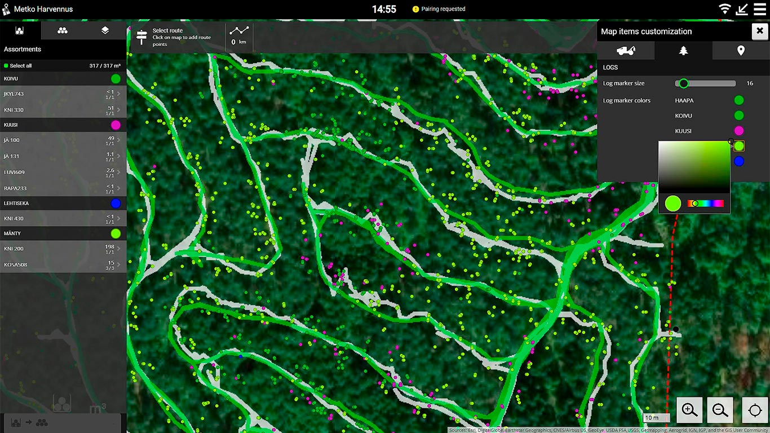Toggle the Select all assortments indicator

[6, 66]
